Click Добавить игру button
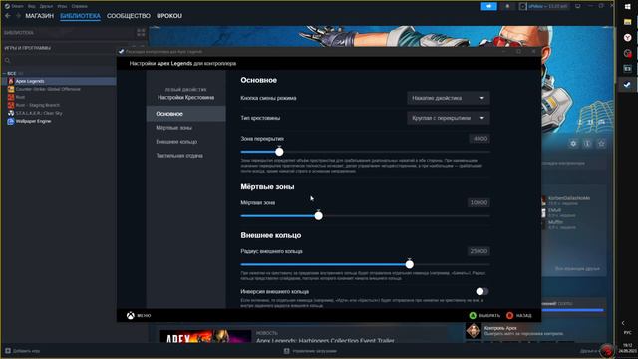Viewport: 638px width, 359px height. tap(22, 350)
